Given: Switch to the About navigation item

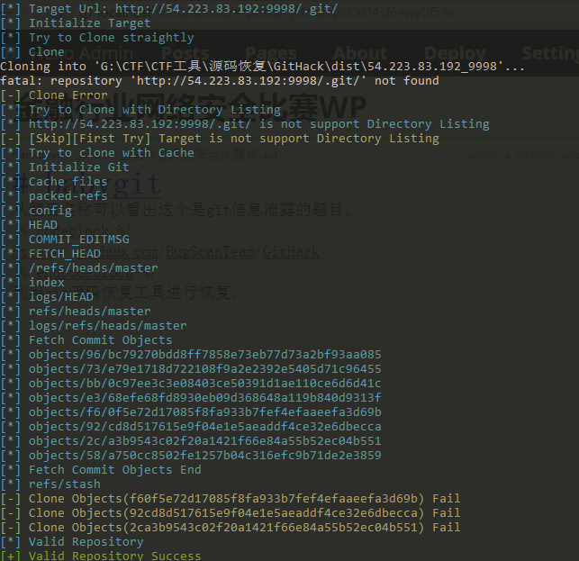Looking at the screenshot, I should tap(360, 53).
